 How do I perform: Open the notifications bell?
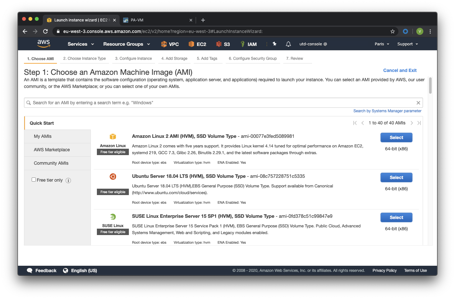(288, 44)
